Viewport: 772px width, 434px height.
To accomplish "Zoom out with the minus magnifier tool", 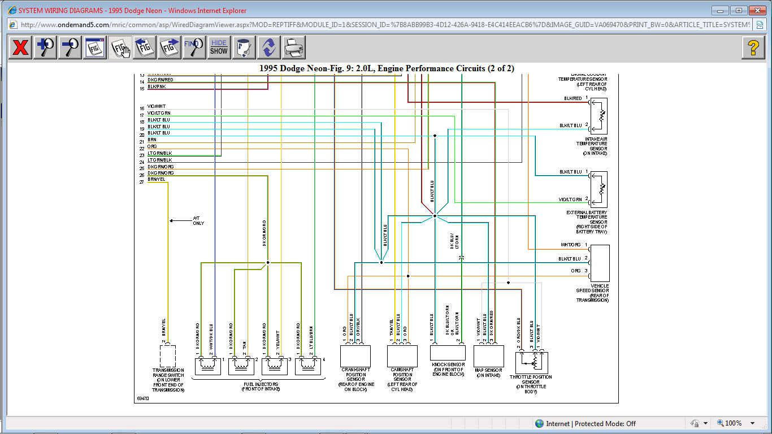I will click(x=70, y=47).
